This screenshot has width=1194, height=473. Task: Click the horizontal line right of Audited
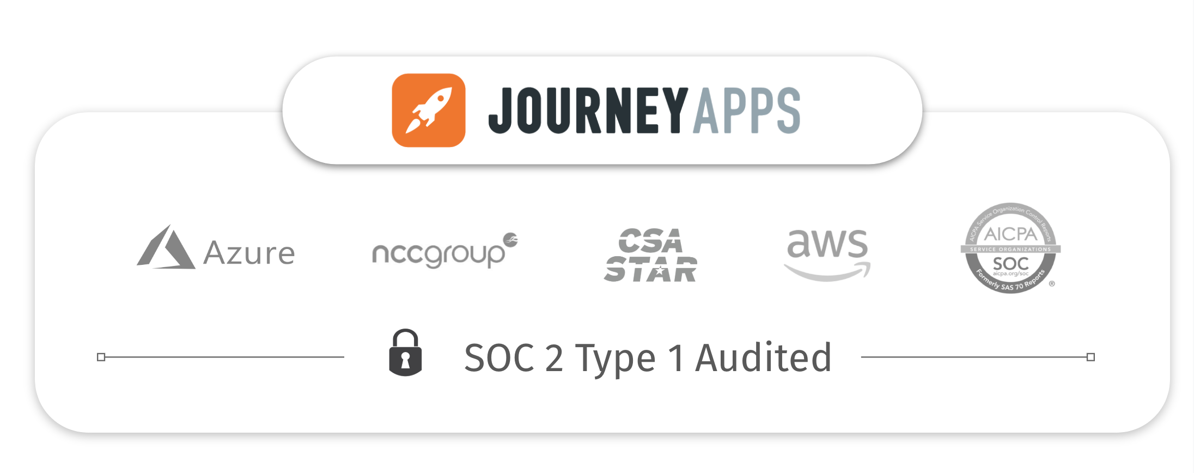coord(974,357)
